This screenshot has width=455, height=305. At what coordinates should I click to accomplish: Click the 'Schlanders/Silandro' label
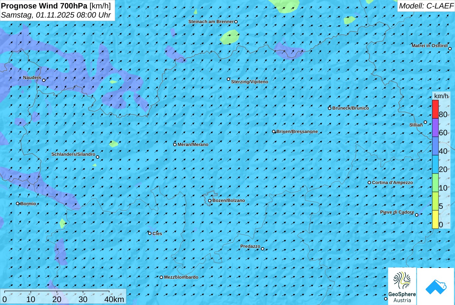click(73, 154)
